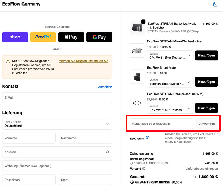
Task: Open the Land / Region dropdown
Action: click(x=57, y=124)
